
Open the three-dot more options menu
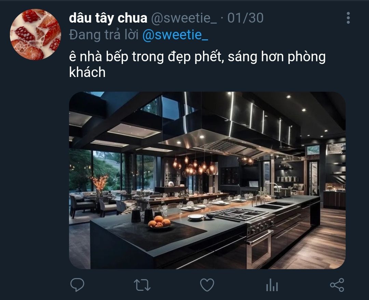point(348,18)
